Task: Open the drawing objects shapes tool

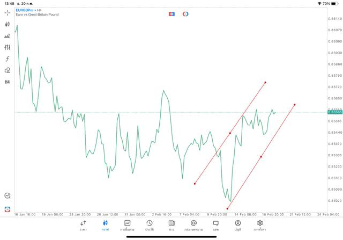Action: [x=8, y=70]
